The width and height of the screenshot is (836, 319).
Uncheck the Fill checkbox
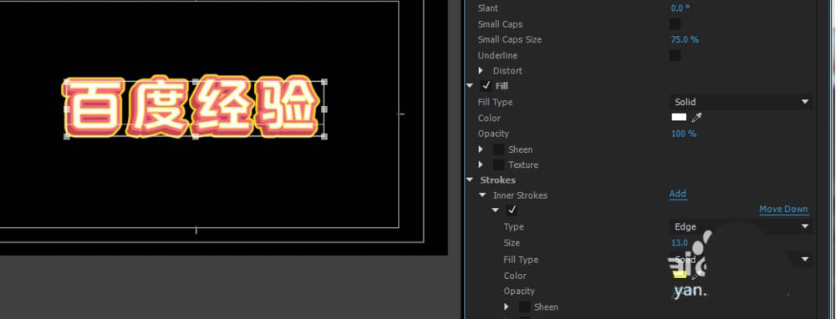(x=486, y=86)
